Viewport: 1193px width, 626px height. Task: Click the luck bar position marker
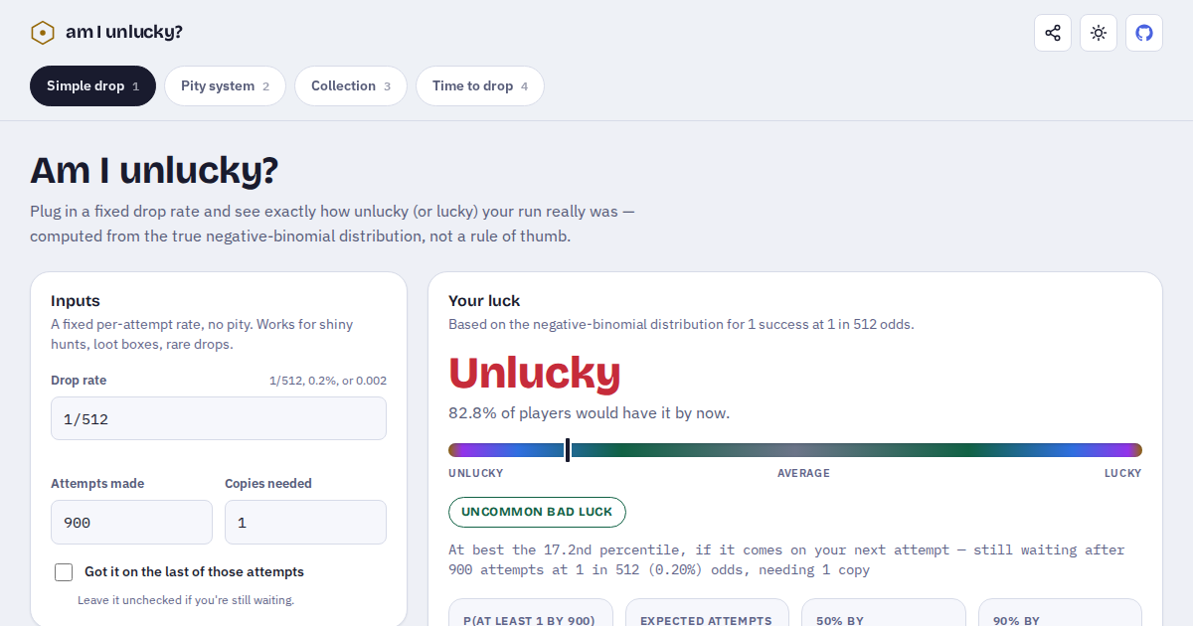(568, 450)
